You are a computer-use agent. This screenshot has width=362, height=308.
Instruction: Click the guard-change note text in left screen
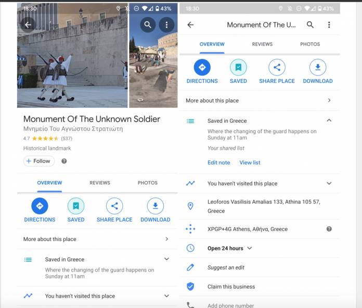coord(99,273)
